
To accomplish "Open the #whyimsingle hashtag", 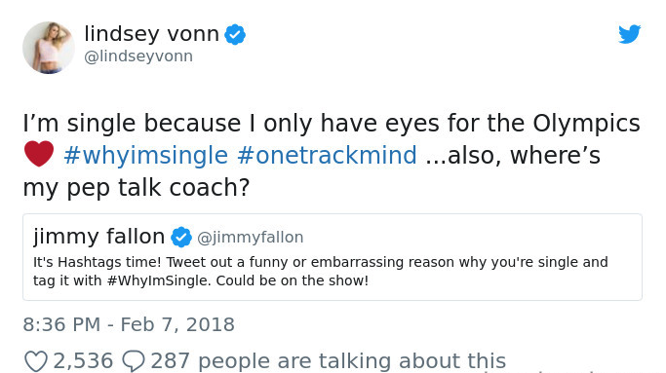I will point(145,155).
